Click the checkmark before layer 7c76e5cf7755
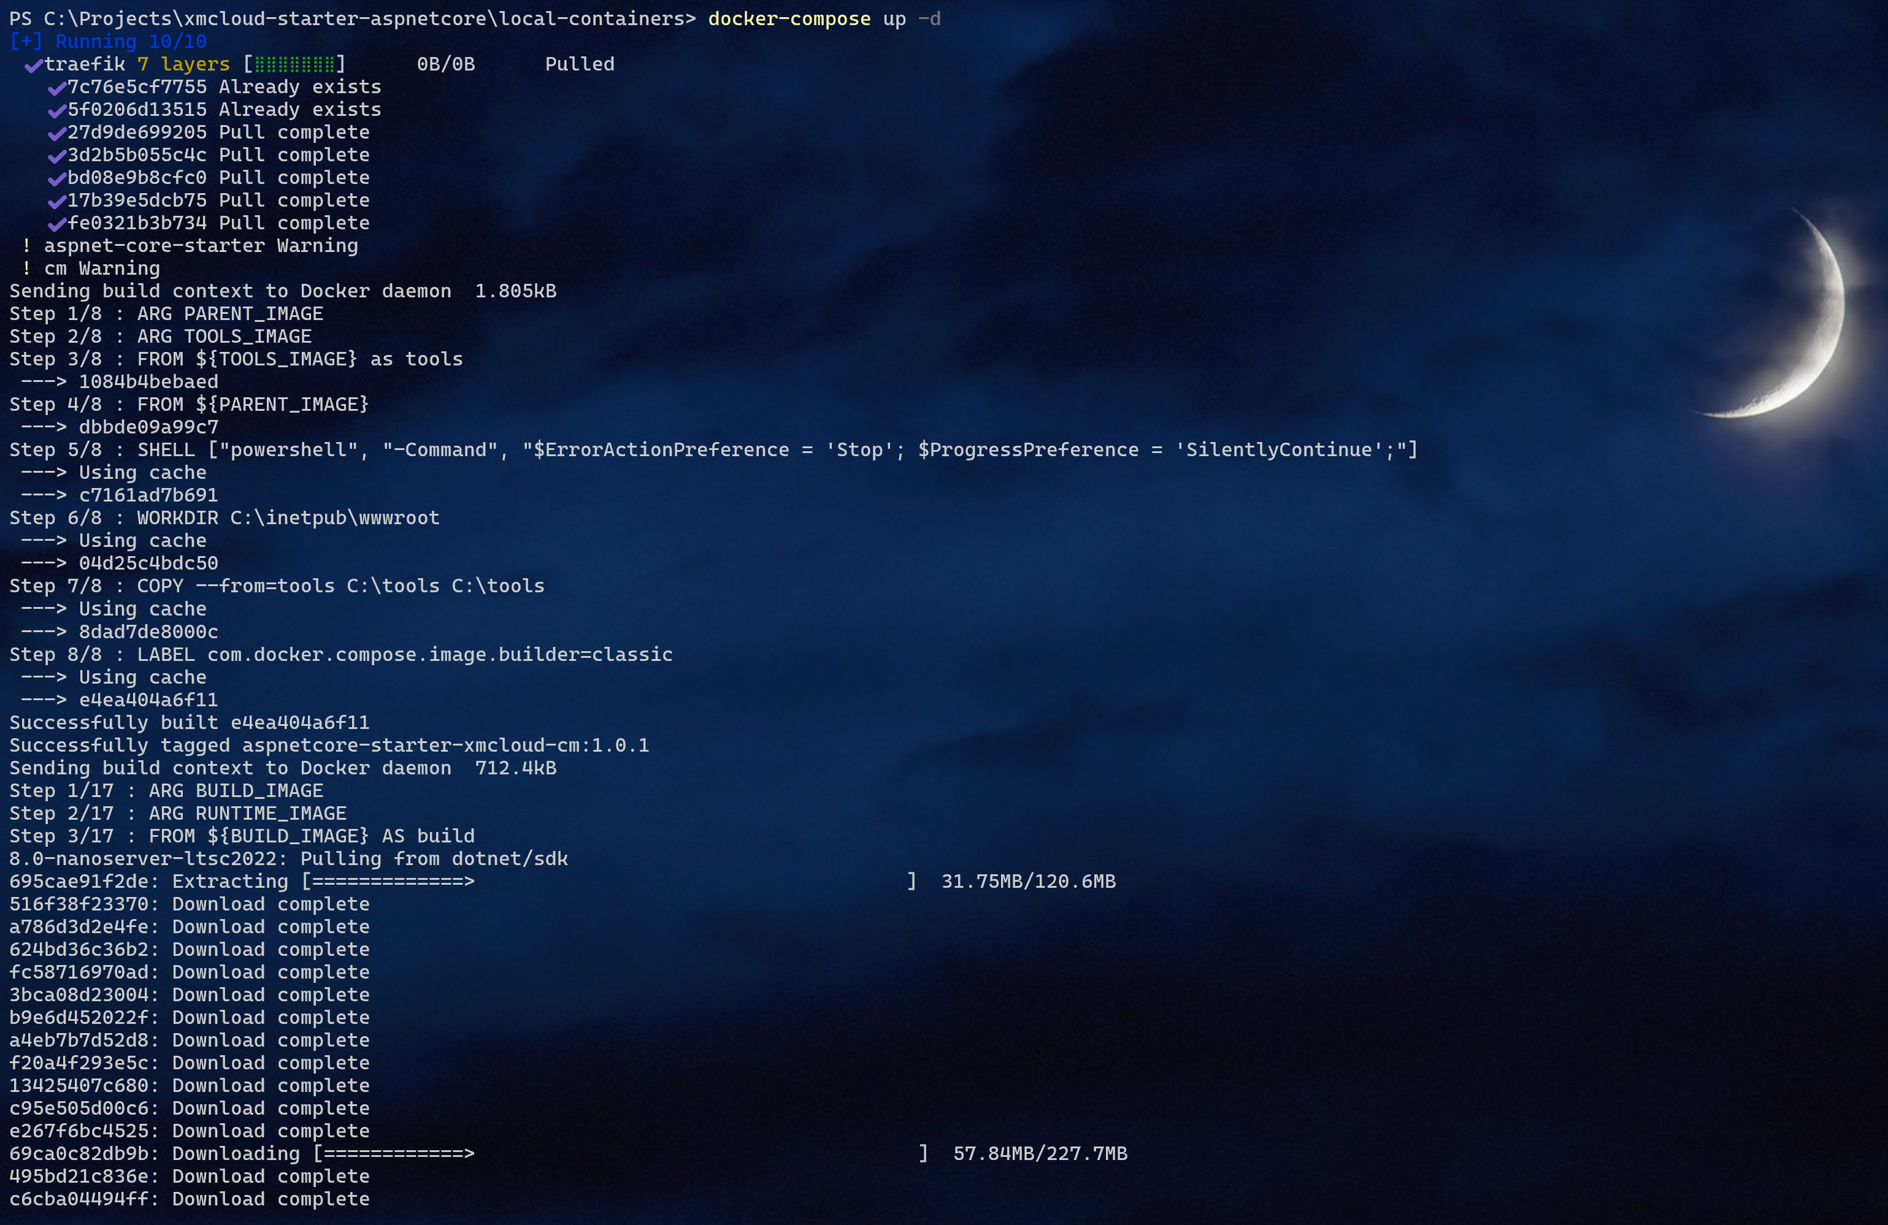This screenshot has width=1888, height=1225. point(56,88)
